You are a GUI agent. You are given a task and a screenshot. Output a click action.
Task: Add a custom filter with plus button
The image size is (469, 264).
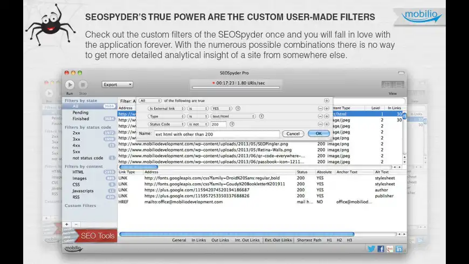tap(67, 224)
